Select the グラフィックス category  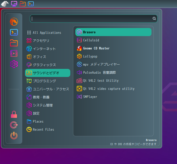48,65
